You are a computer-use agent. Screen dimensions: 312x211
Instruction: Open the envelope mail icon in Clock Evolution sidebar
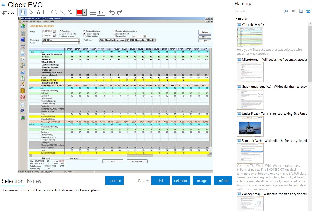pyautogui.click(x=23, y=104)
